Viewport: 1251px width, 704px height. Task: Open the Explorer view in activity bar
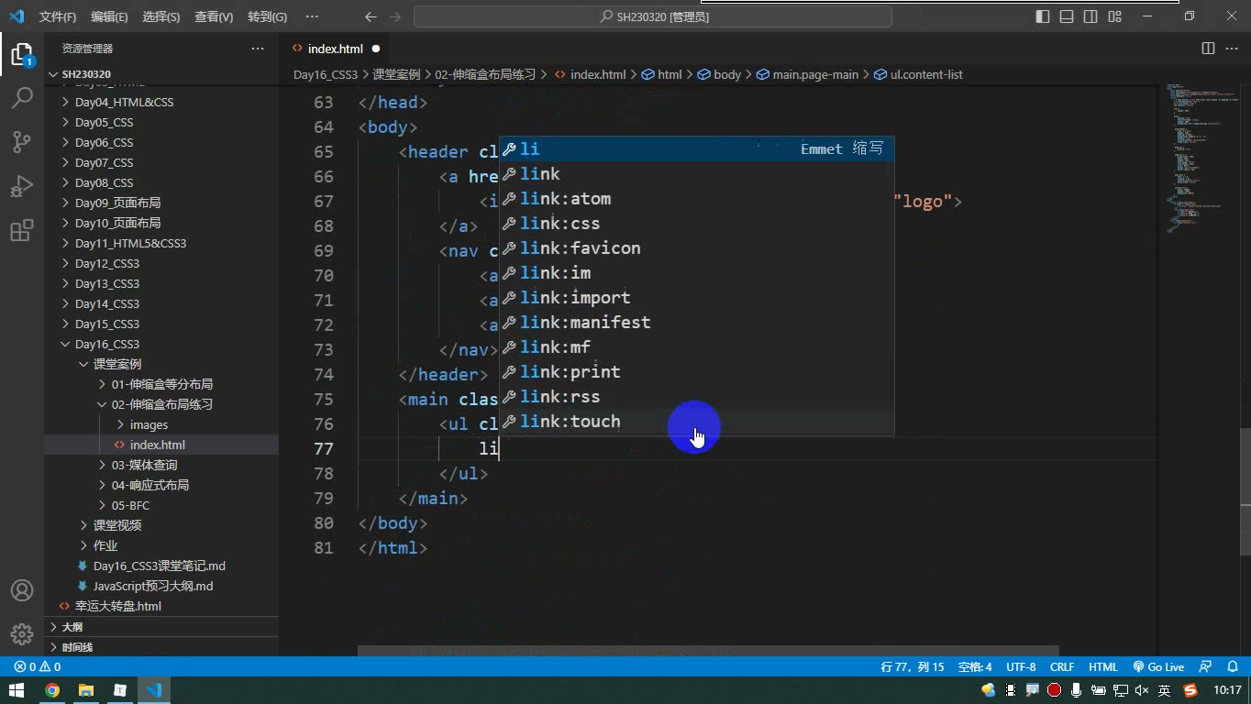click(x=21, y=54)
